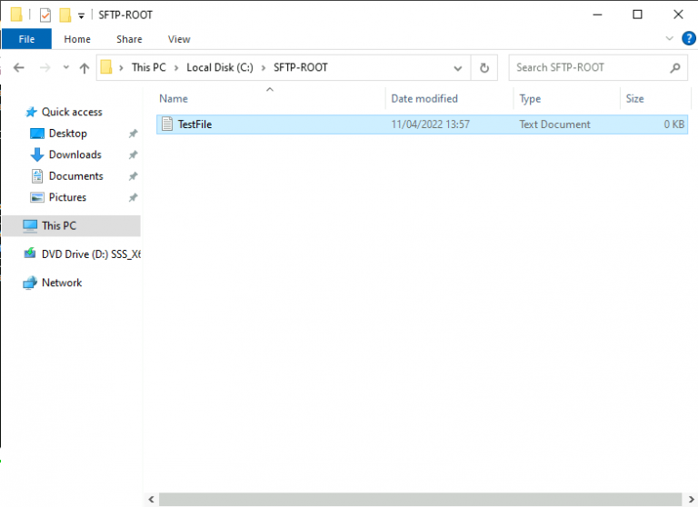The height and width of the screenshot is (507, 698).
Task: Click the magnifier search icon
Action: [x=675, y=67]
